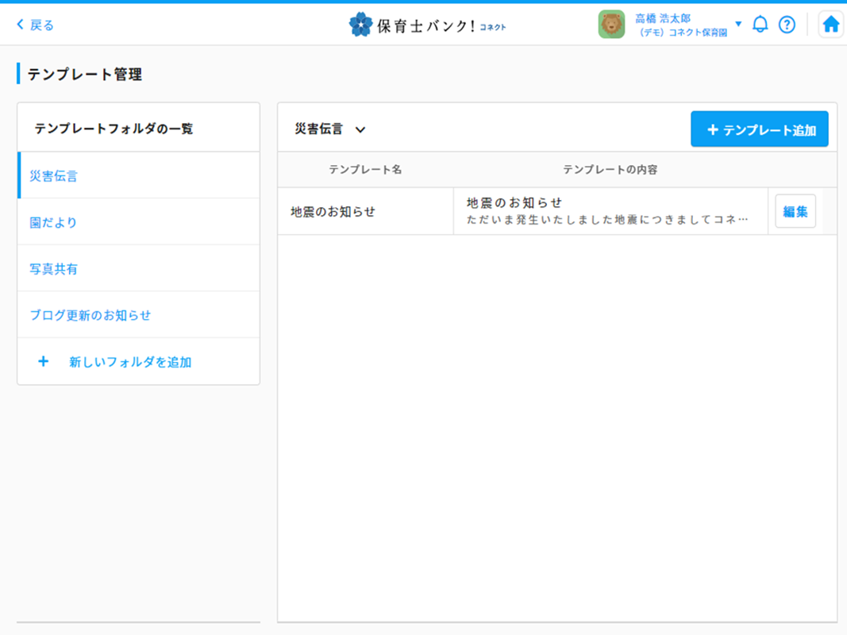Image resolution: width=847 pixels, height=635 pixels.
Task: Click the home icon button
Action: 830,25
